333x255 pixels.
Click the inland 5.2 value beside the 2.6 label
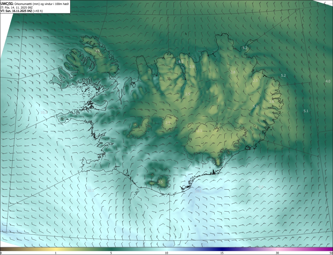pos(255,106)
